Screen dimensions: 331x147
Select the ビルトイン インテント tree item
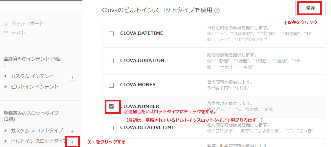(34, 87)
